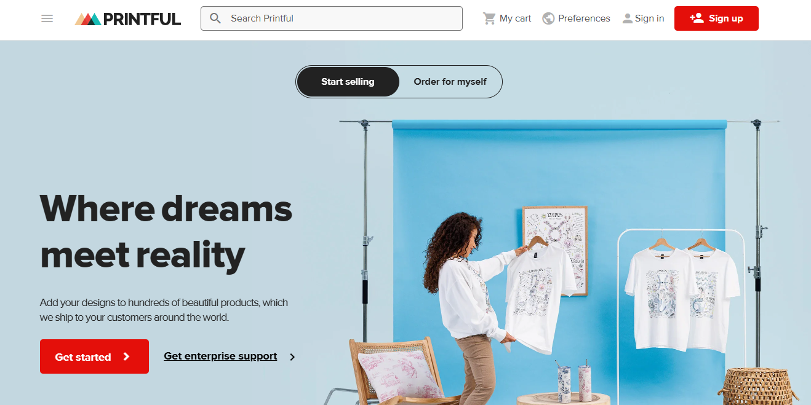Click the globe Preferences icon
811x405 pixels.
click(x=548, y=18)
